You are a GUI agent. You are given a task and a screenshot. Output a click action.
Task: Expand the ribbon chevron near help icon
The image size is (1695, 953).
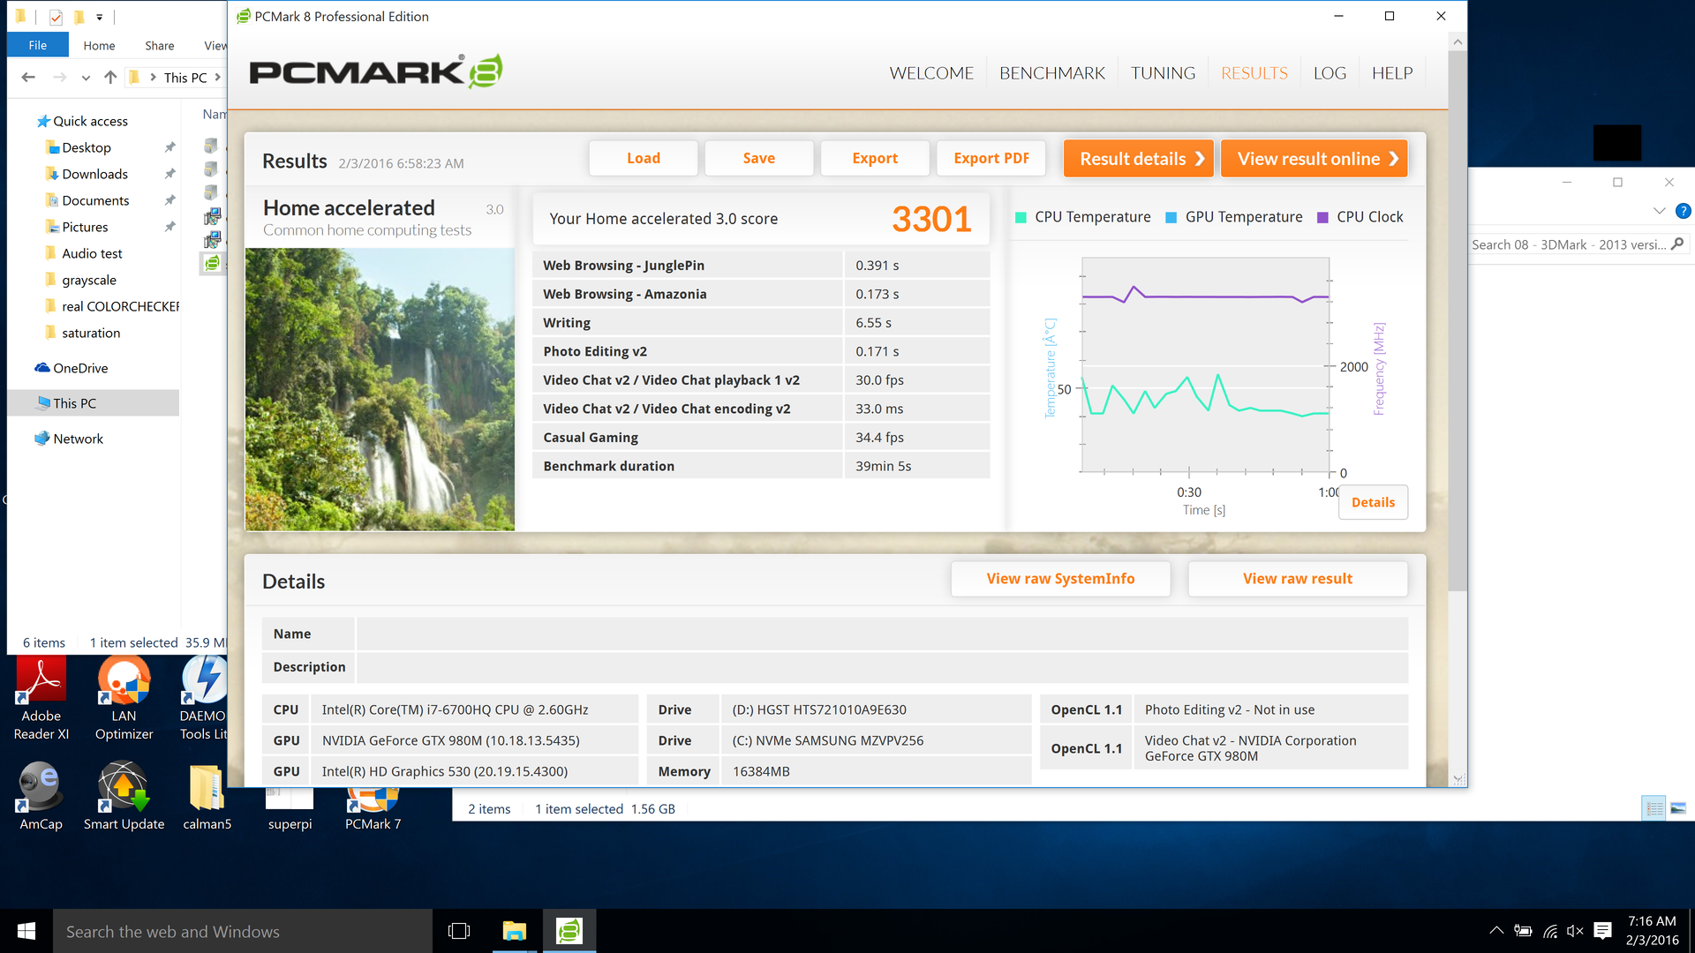[x=1659, y=211]
